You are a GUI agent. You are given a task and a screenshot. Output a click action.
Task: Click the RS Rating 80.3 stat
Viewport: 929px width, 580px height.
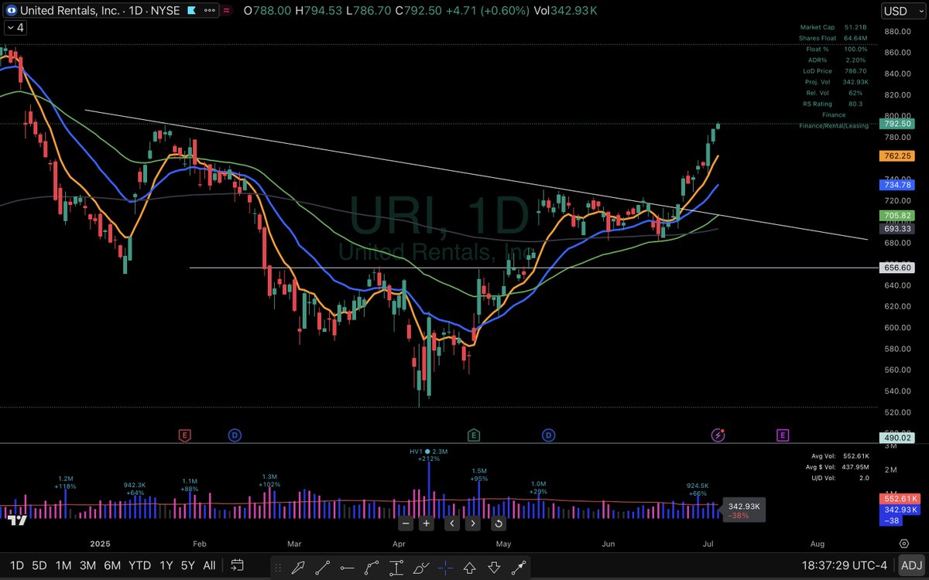pyautogui.click(x=834, y=104)
